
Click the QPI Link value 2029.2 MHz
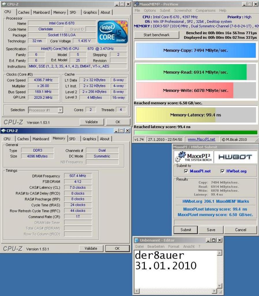43,97
